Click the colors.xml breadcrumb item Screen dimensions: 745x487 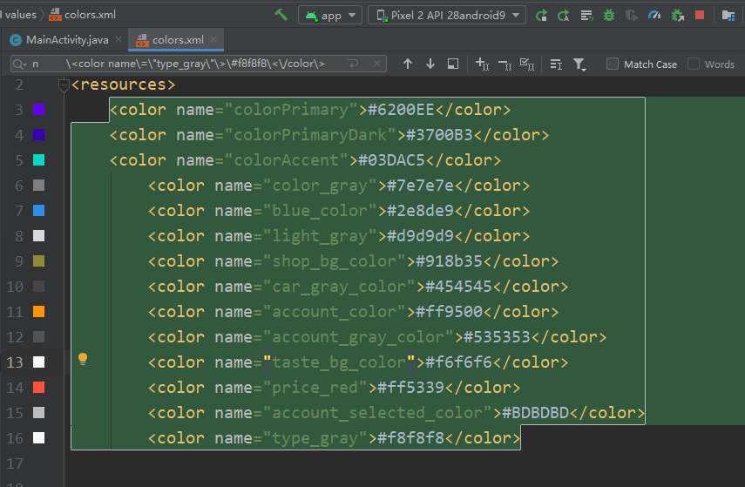pos(82,15)
